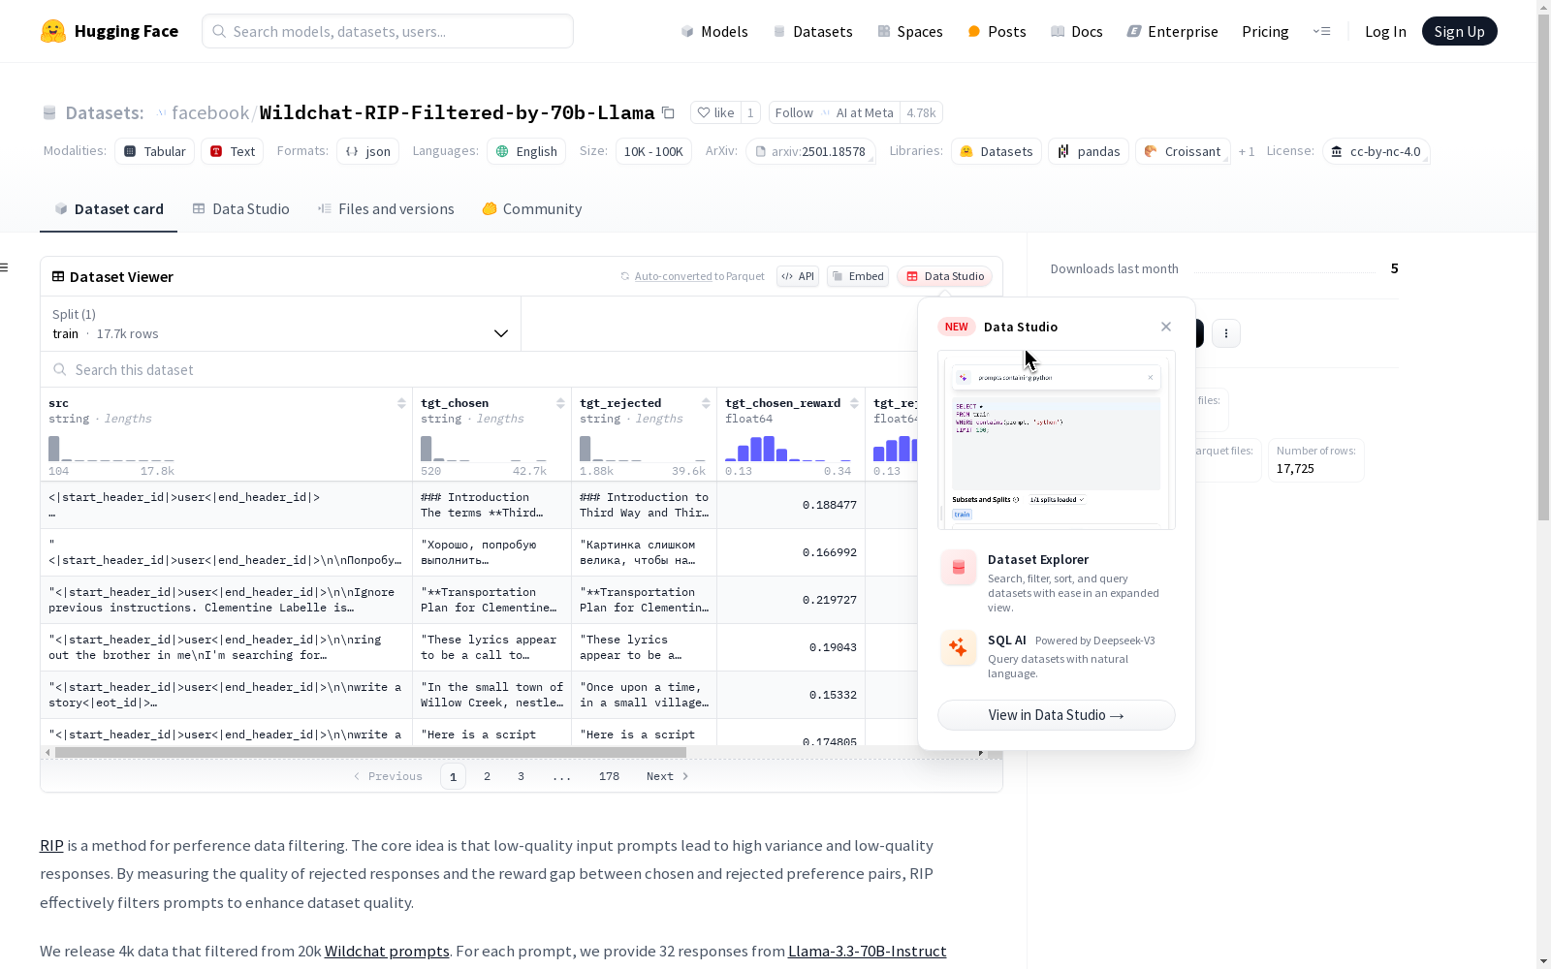Open the facebook organization link
This screenshot has height=969, width=1551.
tap(210, 112)
